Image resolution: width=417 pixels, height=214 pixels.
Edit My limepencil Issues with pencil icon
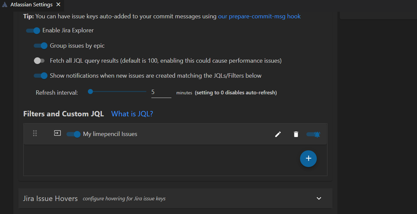click(278, 134)
